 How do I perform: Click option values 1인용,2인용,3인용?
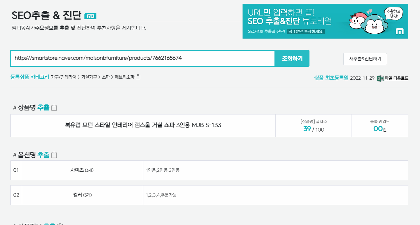tap(163, 170)
